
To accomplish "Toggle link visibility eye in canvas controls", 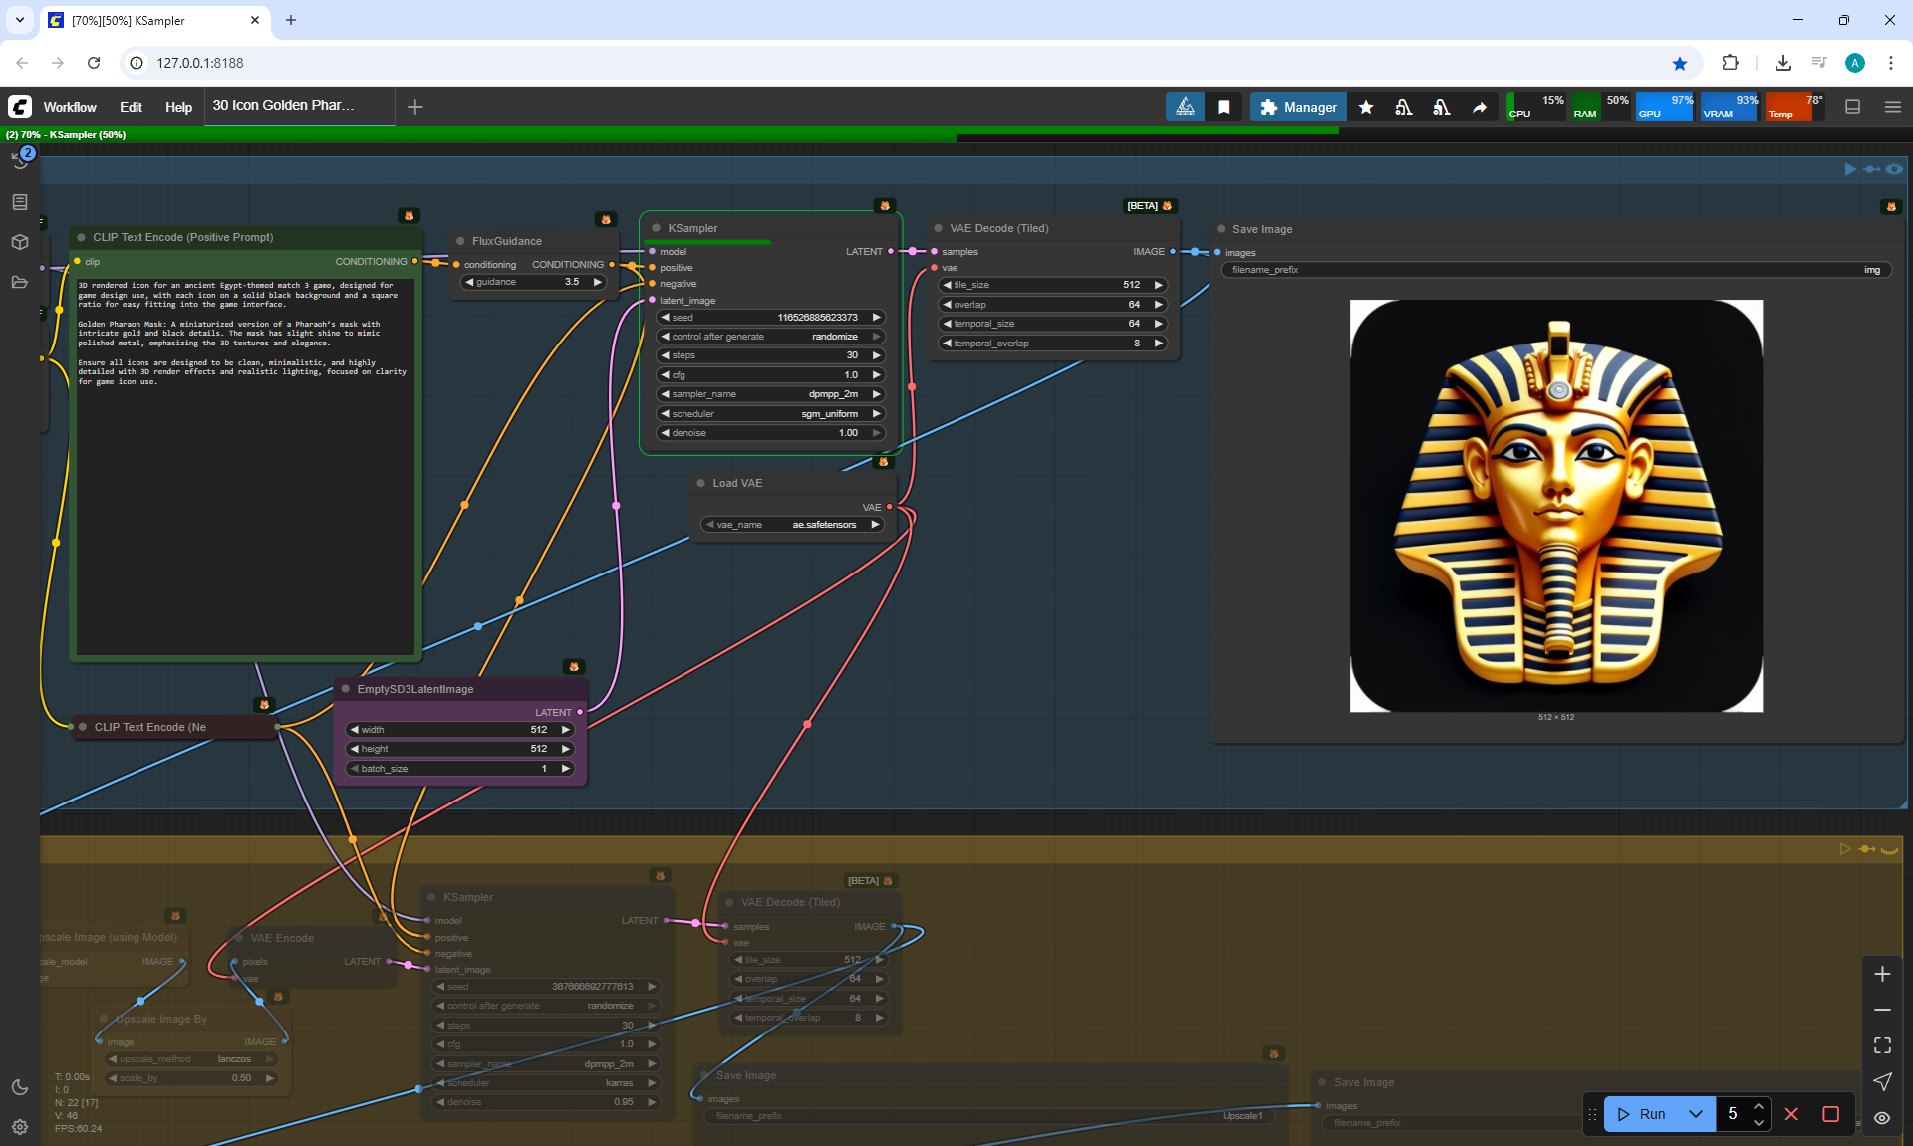I will click(x=1882, y=1118).
